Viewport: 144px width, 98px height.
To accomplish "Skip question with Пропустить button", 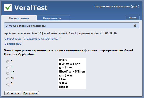I will coord(30,93).
